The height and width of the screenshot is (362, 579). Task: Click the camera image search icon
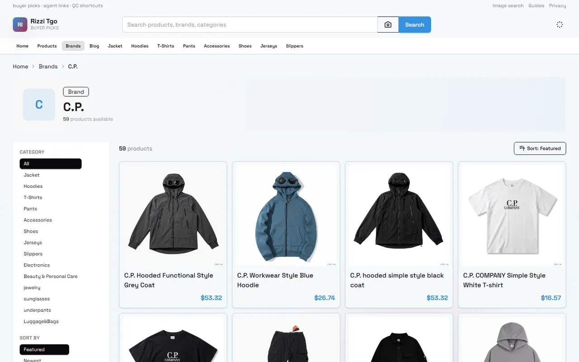[388, 25]
